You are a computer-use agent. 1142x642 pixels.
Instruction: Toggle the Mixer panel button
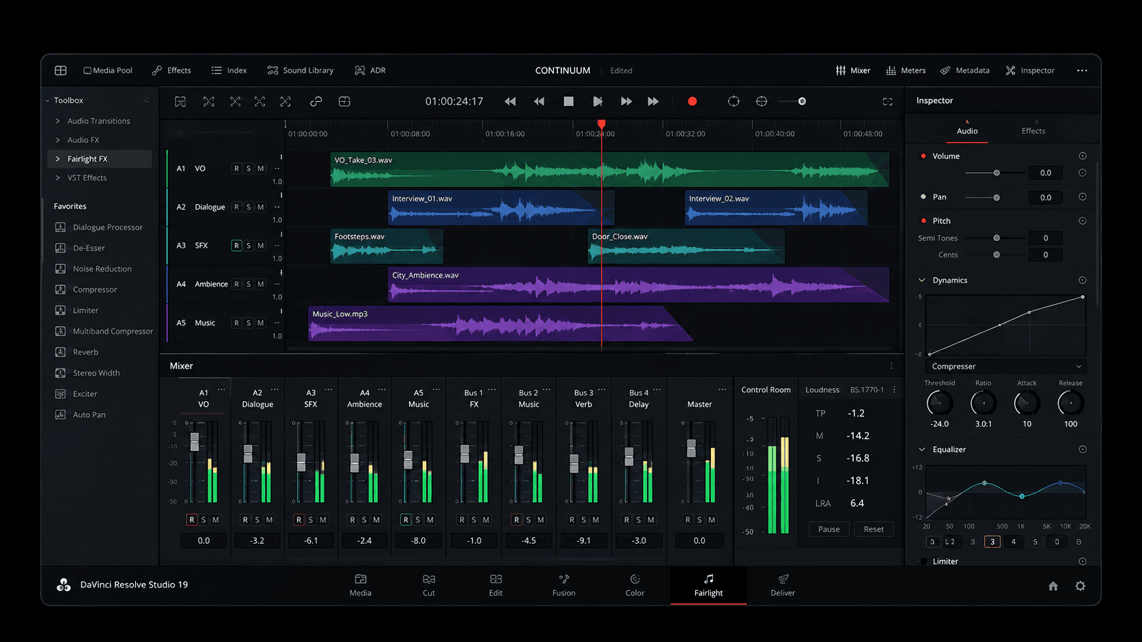coord(853,70)
